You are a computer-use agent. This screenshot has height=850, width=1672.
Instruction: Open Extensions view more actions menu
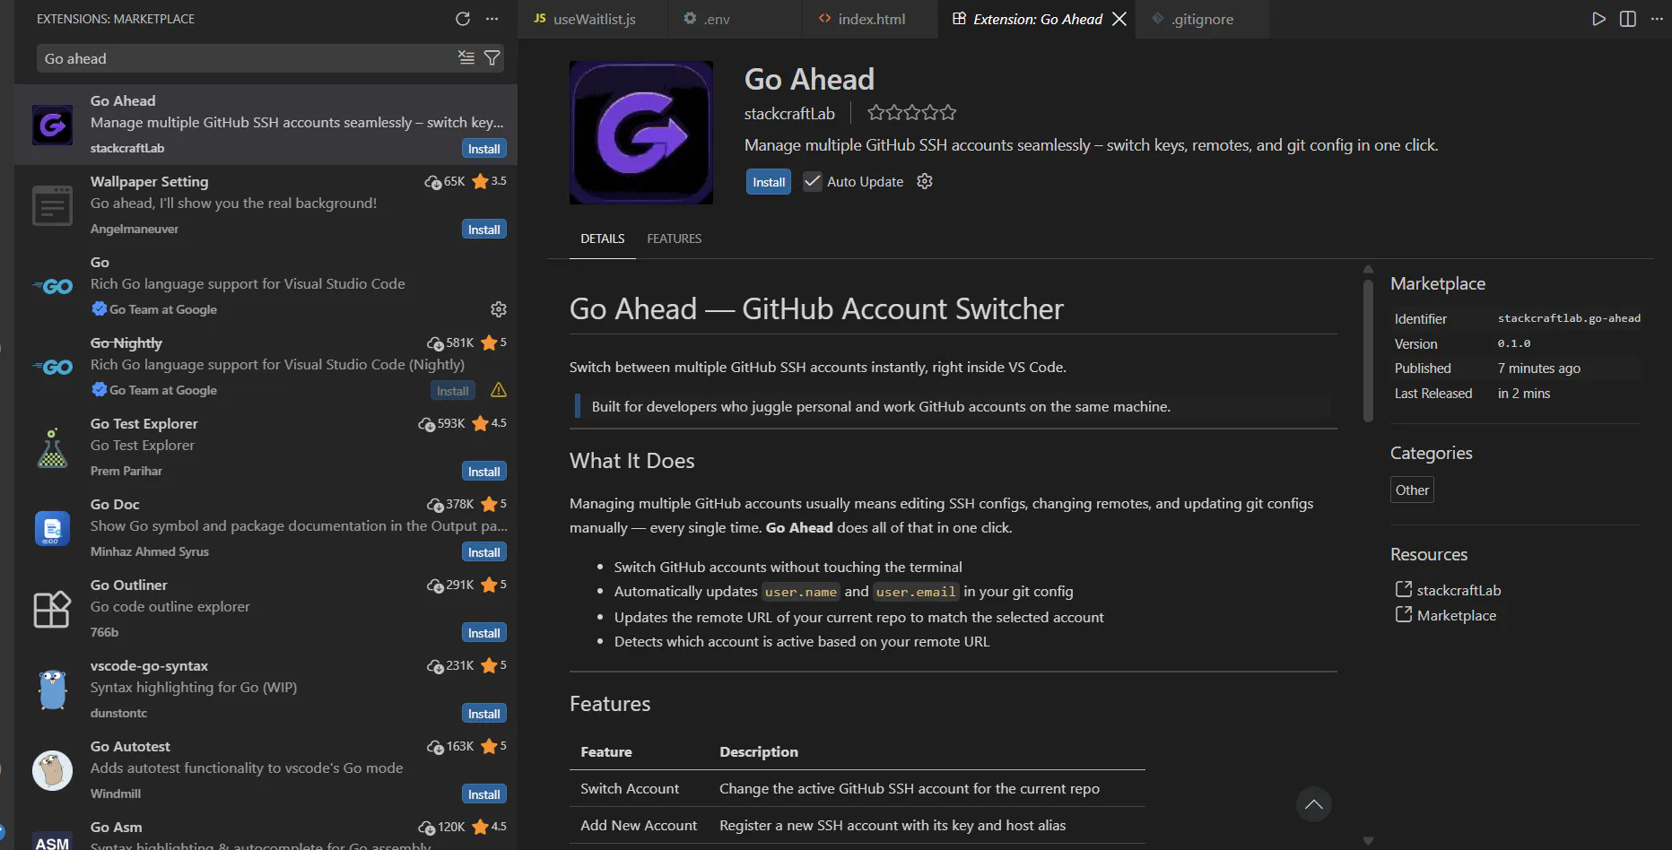pos(492,19)
